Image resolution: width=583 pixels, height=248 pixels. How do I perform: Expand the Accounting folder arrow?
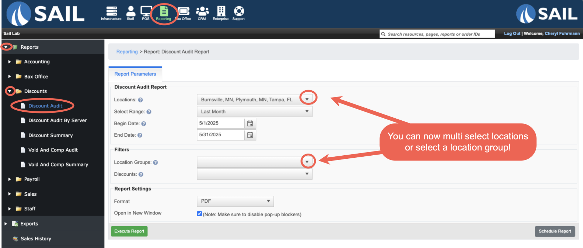[x=9, y=62]
